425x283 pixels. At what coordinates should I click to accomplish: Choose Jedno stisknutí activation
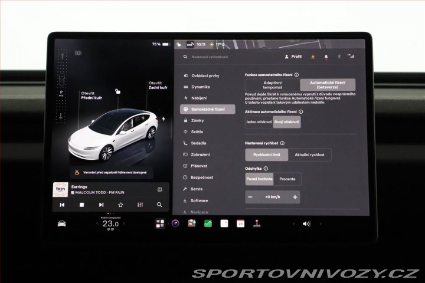click(259, 122)
